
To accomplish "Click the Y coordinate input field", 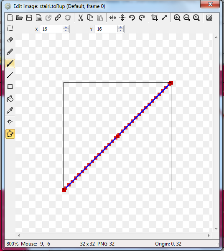I will [106, 29].
